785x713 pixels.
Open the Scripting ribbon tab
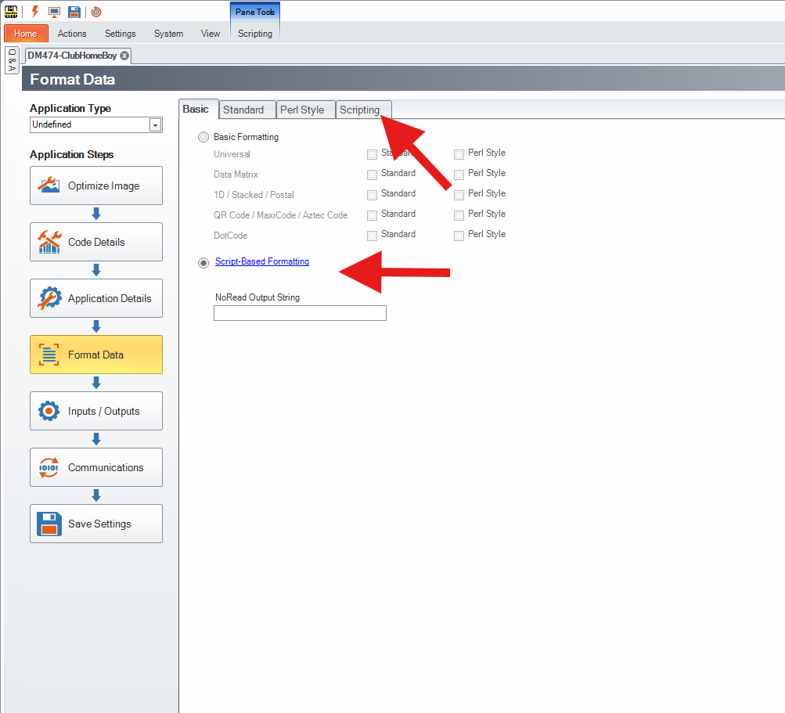(254, 33)
